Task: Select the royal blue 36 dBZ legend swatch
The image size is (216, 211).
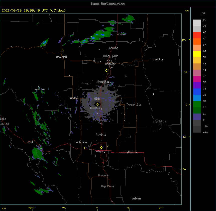Action: 197,91
